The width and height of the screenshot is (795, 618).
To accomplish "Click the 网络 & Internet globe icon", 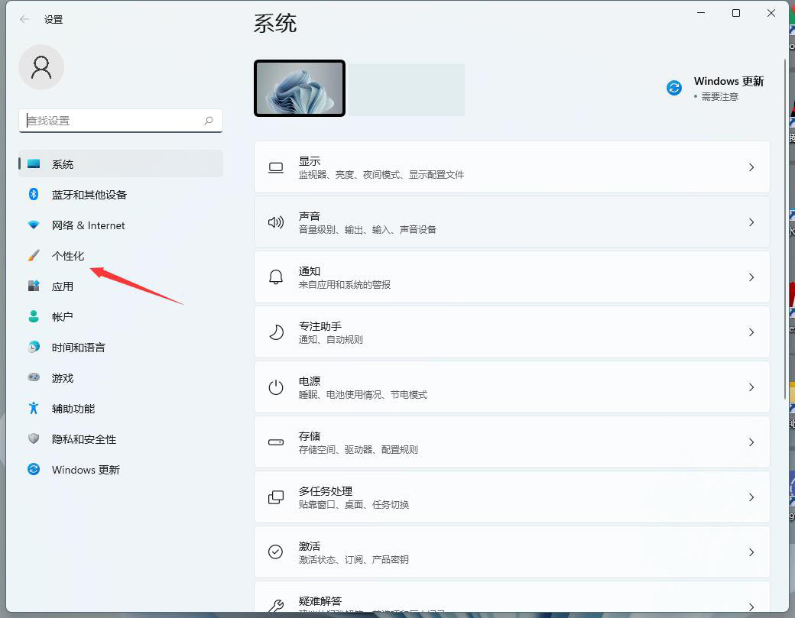I will coord(34,225).
